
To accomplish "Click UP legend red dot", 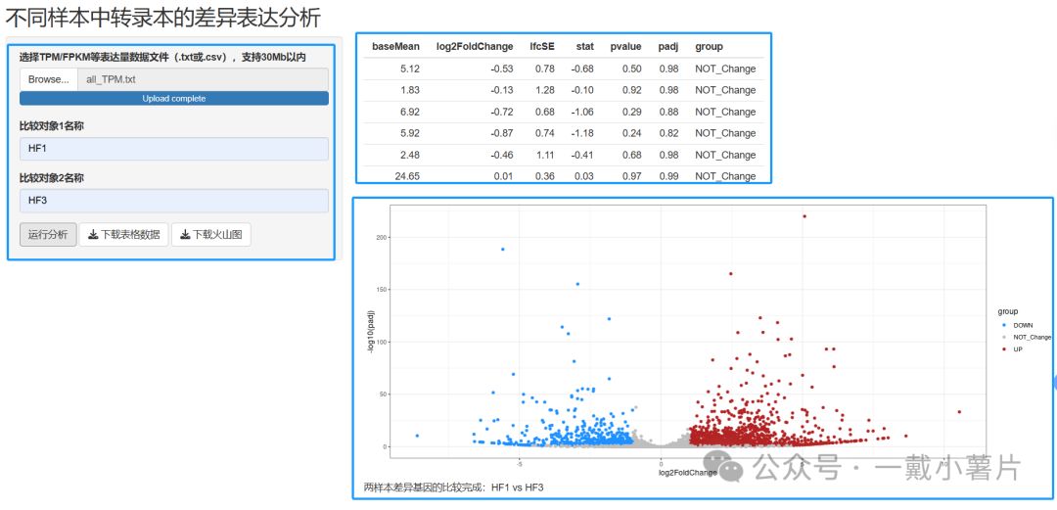I will point(1004,348).
